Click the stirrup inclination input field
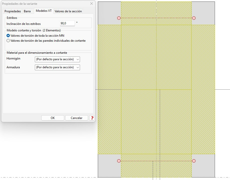Screen dimensions: 230x180 click(67, 23)
